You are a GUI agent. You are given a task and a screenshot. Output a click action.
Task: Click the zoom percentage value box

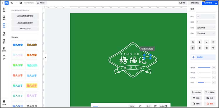pos(132,106)
